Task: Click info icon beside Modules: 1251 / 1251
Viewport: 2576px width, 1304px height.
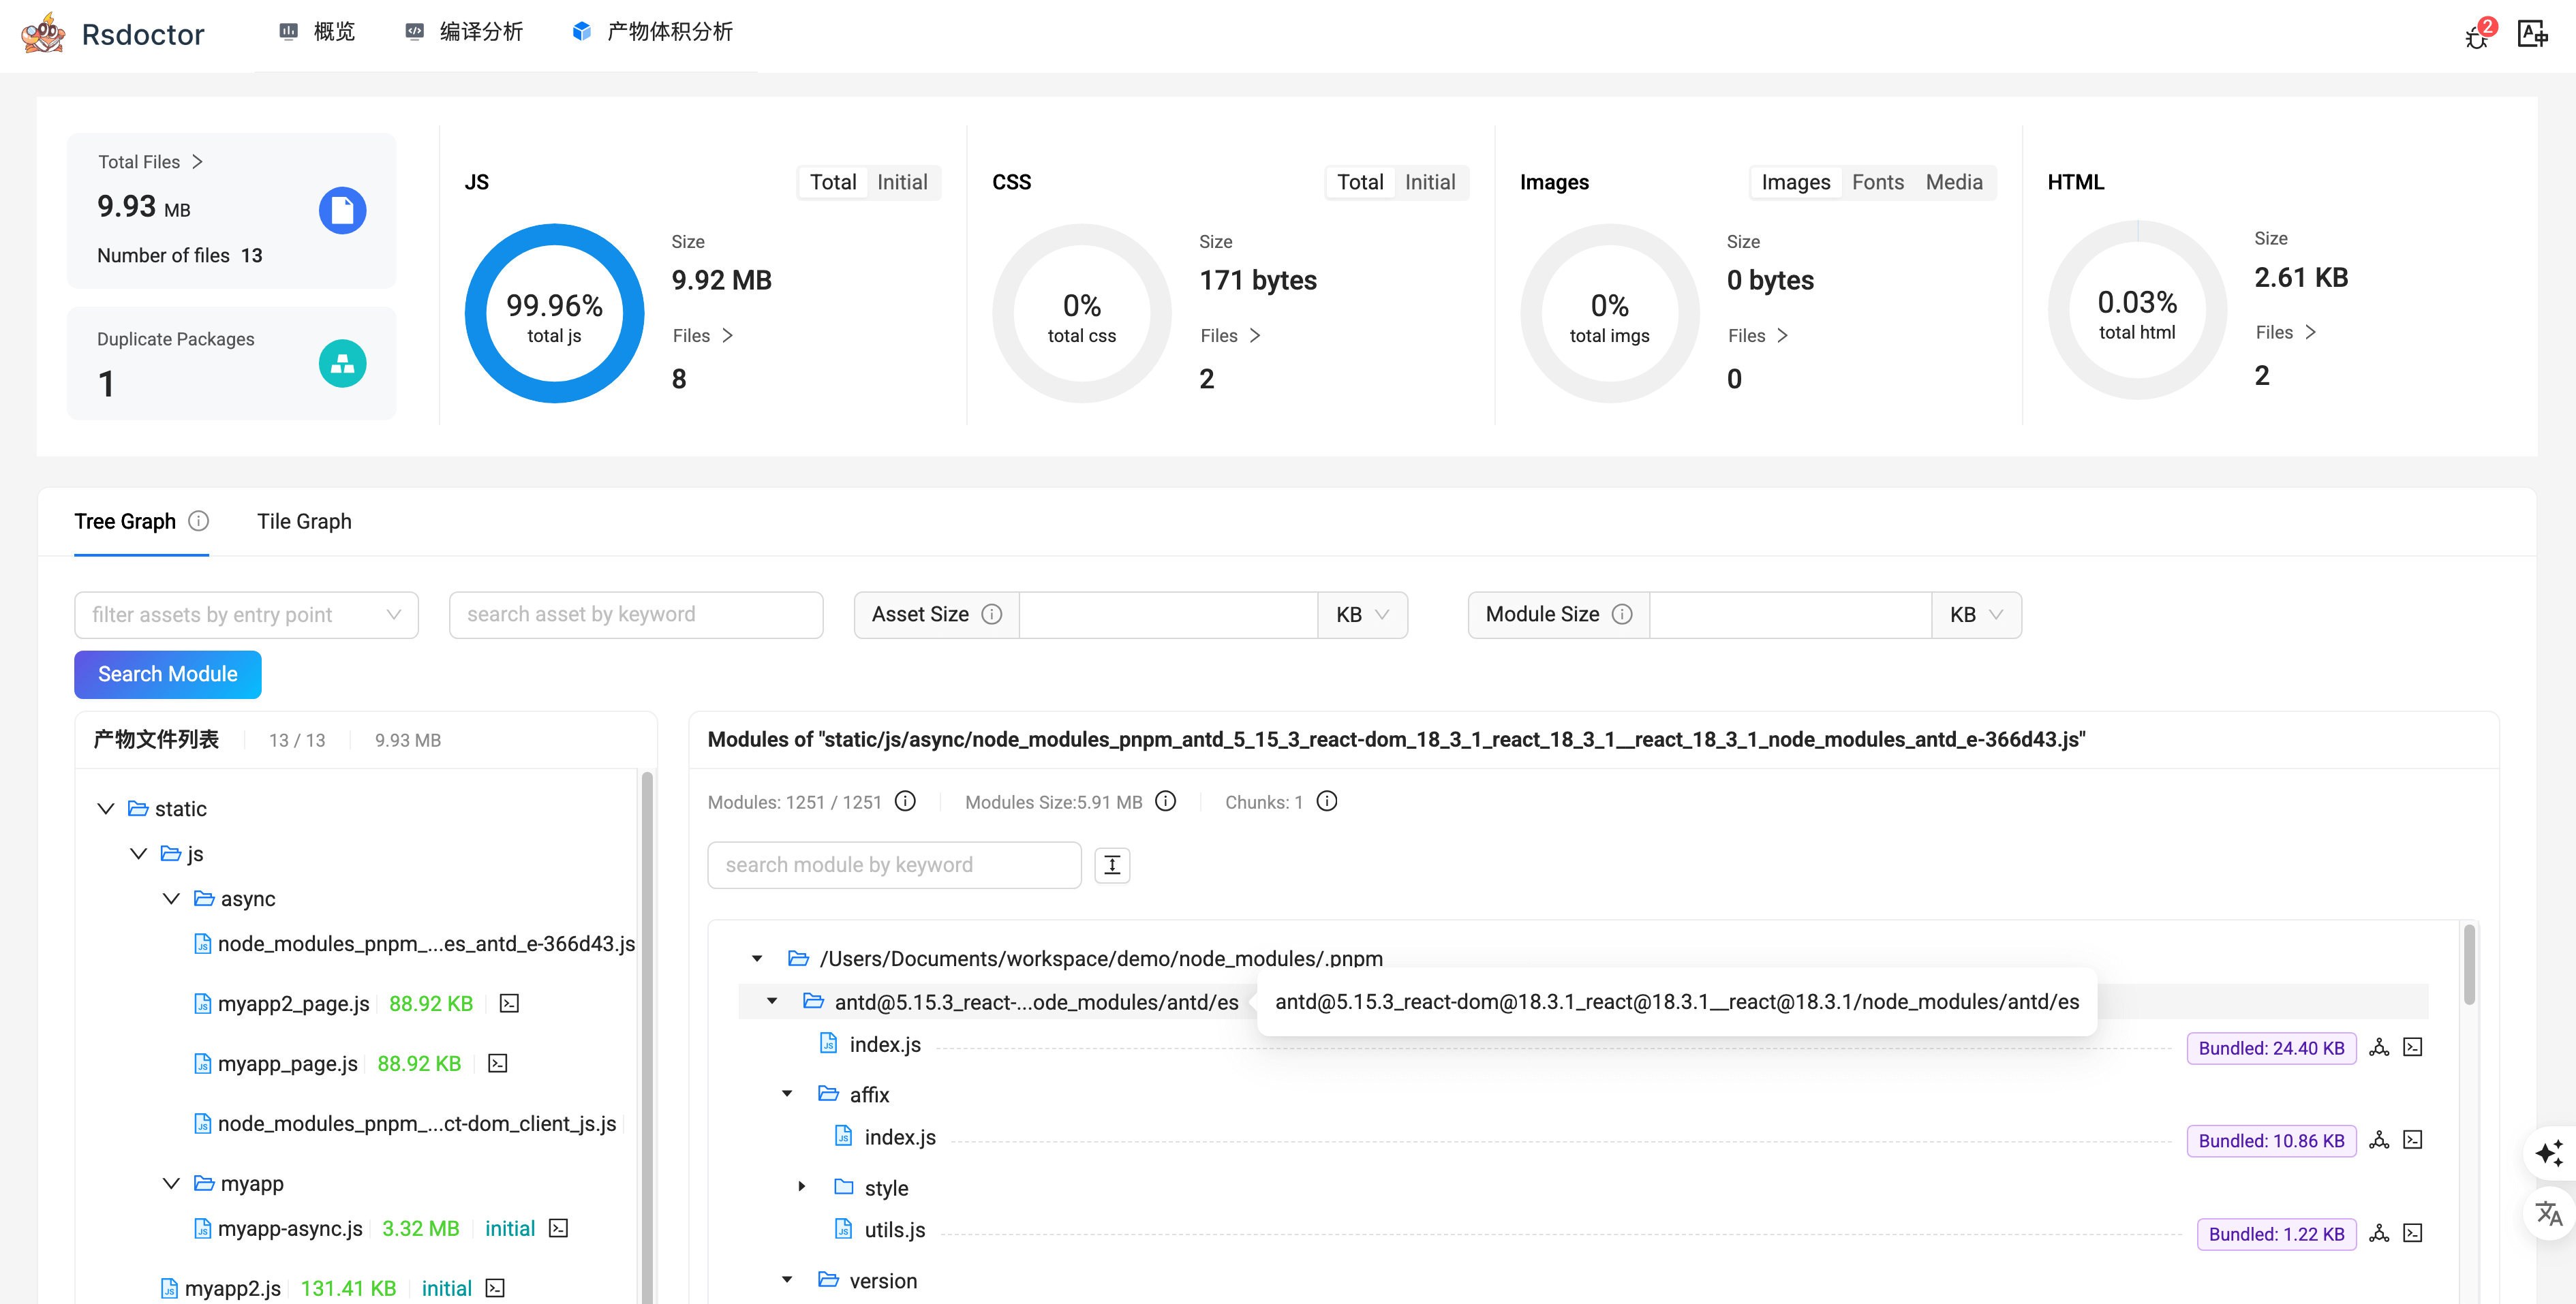Action: [x=905, y=801]
